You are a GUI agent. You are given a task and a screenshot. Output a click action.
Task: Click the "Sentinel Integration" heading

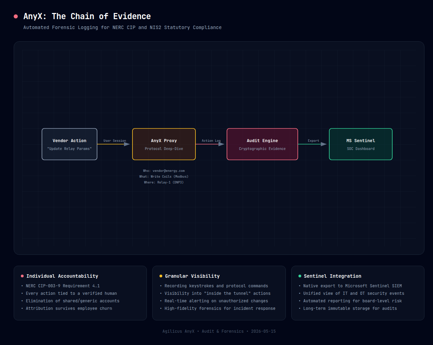pos(333,276)
